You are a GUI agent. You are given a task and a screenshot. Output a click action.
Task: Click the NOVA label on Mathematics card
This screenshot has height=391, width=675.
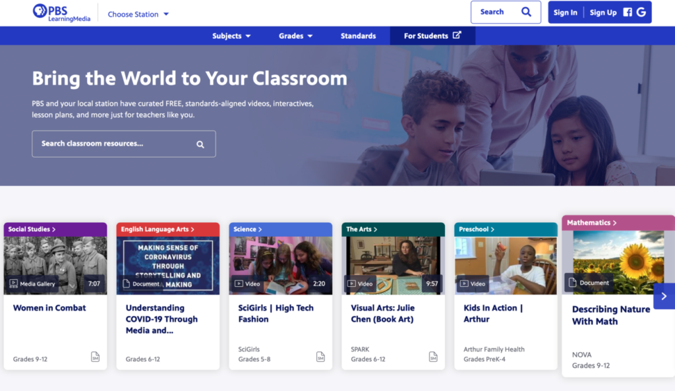point(581,355)
